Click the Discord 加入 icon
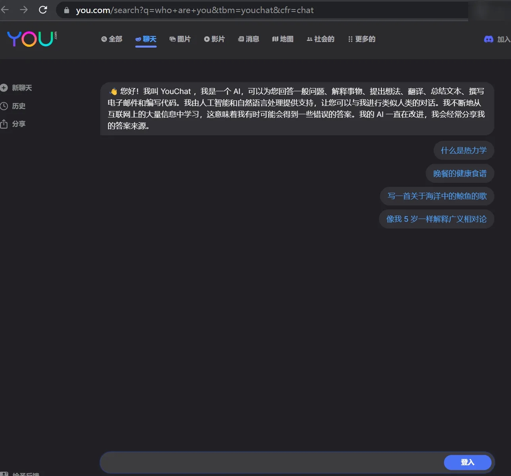511x476 pixels. click(489, 39)
